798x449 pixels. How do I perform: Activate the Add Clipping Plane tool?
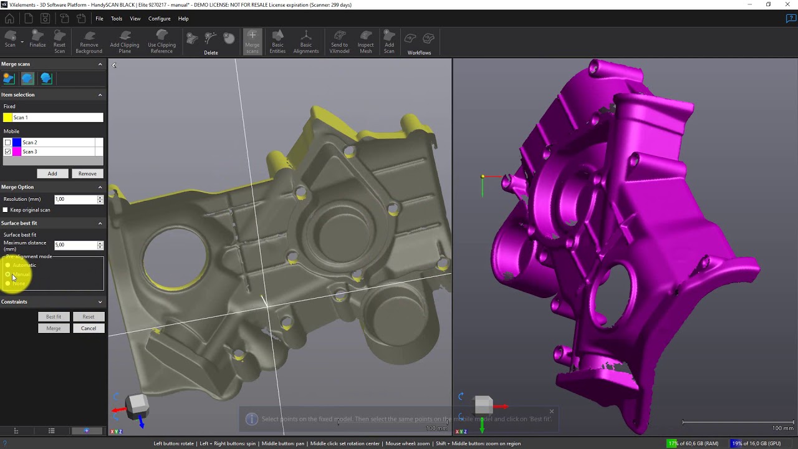125,40
